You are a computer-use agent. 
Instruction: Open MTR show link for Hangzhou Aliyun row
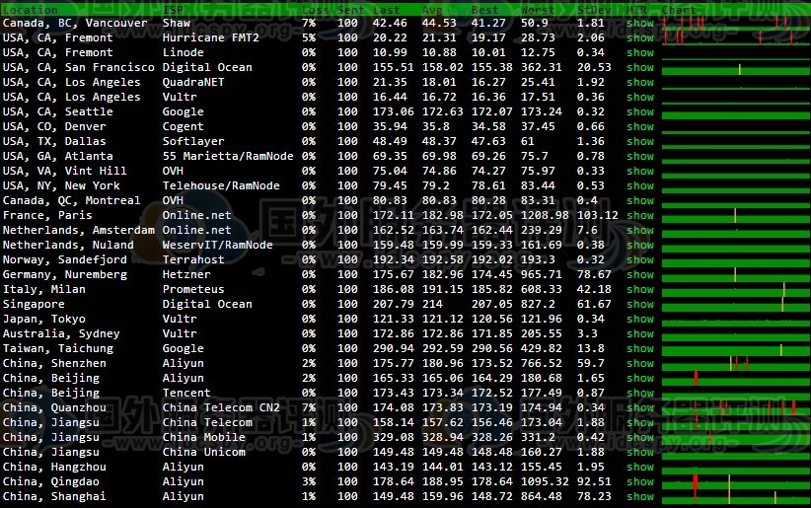[x=639, y=467]
